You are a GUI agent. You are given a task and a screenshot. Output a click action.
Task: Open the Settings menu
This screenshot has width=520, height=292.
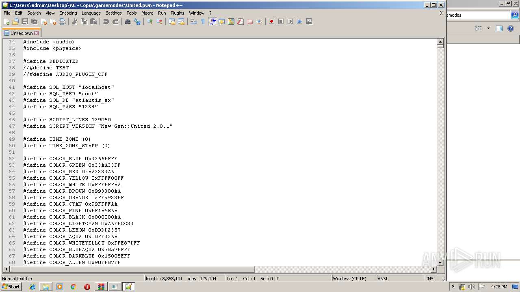[x=114, y=13]
